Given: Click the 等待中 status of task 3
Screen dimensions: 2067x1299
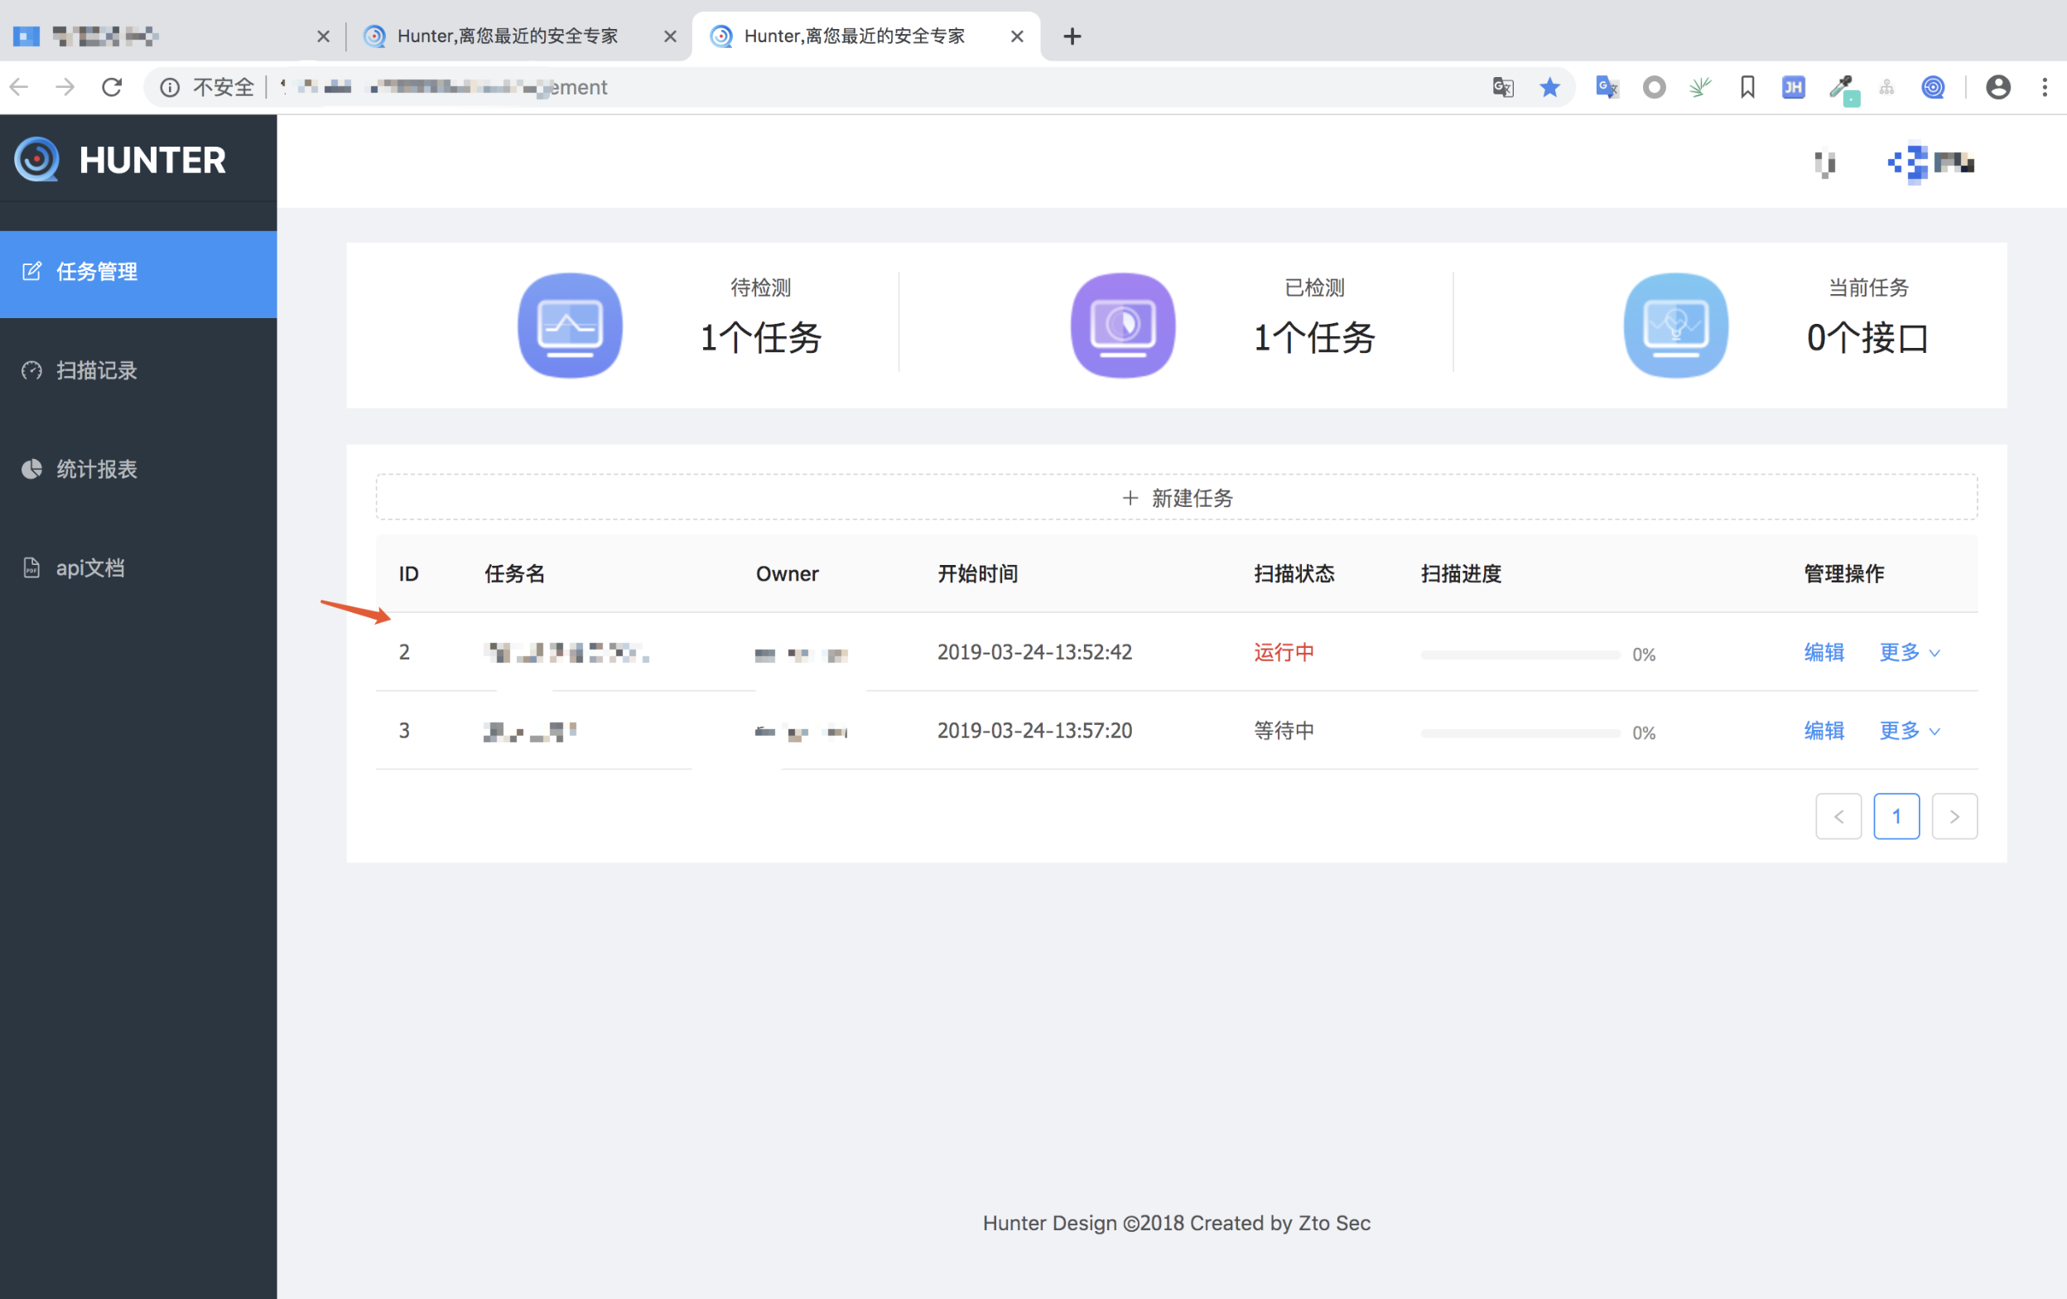Looking at the screenshot, I should 1284,731.
